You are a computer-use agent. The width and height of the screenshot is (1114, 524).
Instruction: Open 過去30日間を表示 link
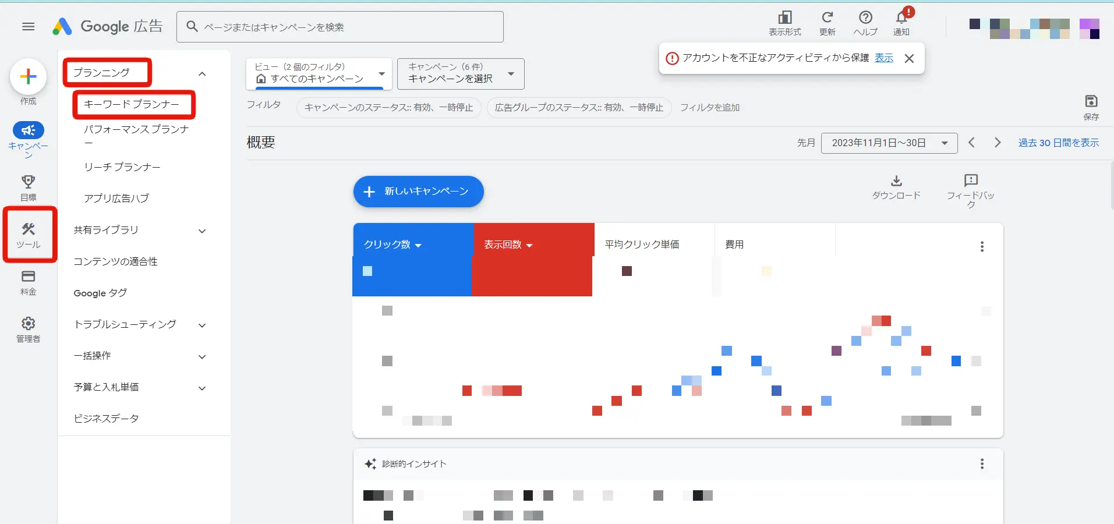1058,143
